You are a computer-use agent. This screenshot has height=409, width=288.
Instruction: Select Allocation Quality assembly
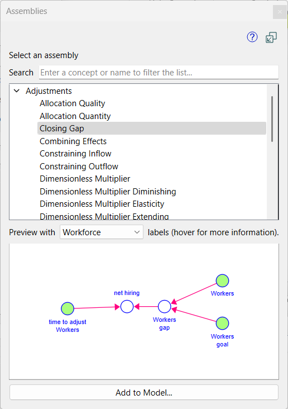tap(72, 103)
